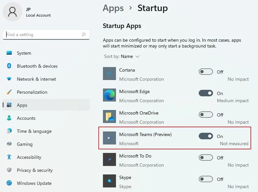Screen dimensions: 258x192
Task: Click the Microsoft To Do label
Action: [x=135, y=156]
